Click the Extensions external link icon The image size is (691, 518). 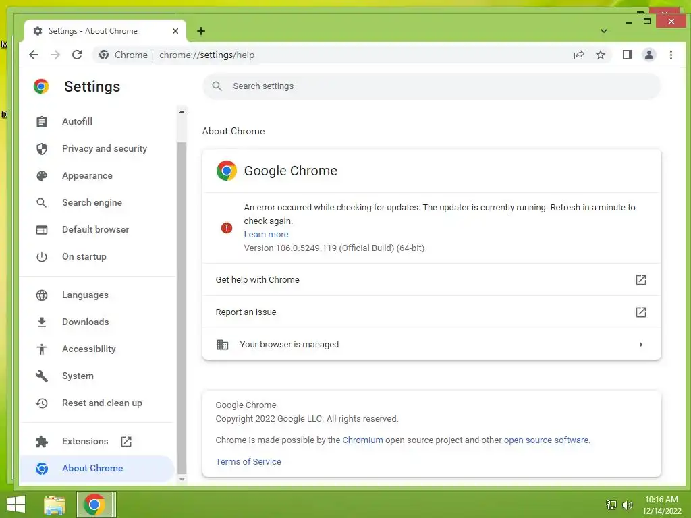[x=126, y=441]
